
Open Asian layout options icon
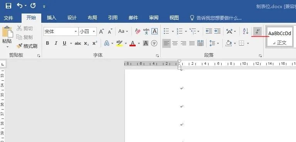point(229,31)
